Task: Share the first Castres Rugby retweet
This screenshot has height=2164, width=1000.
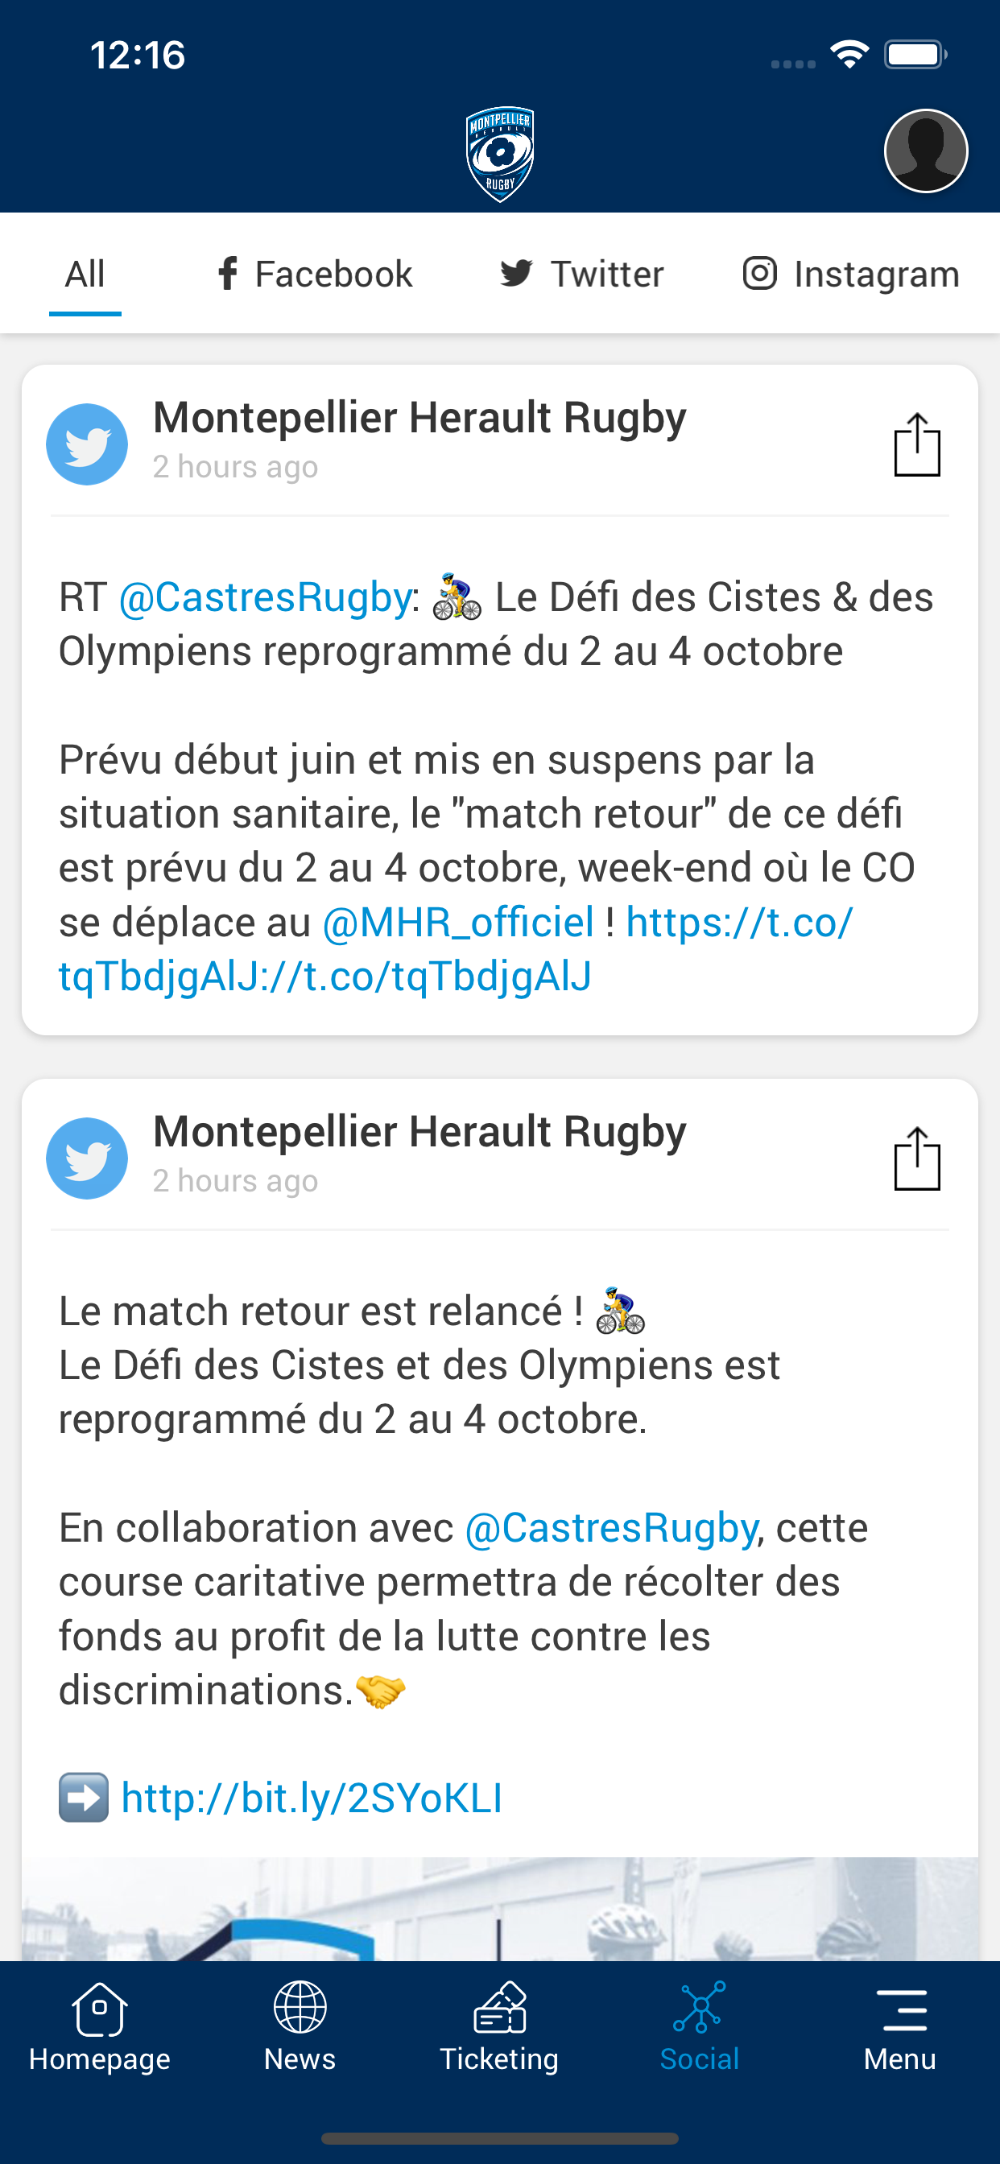Action: (916, 445)
